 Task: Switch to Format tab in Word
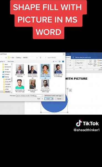tap(68, 57)
